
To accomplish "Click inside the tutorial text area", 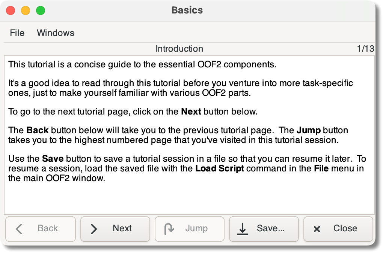I will click(x=188, y=135).
